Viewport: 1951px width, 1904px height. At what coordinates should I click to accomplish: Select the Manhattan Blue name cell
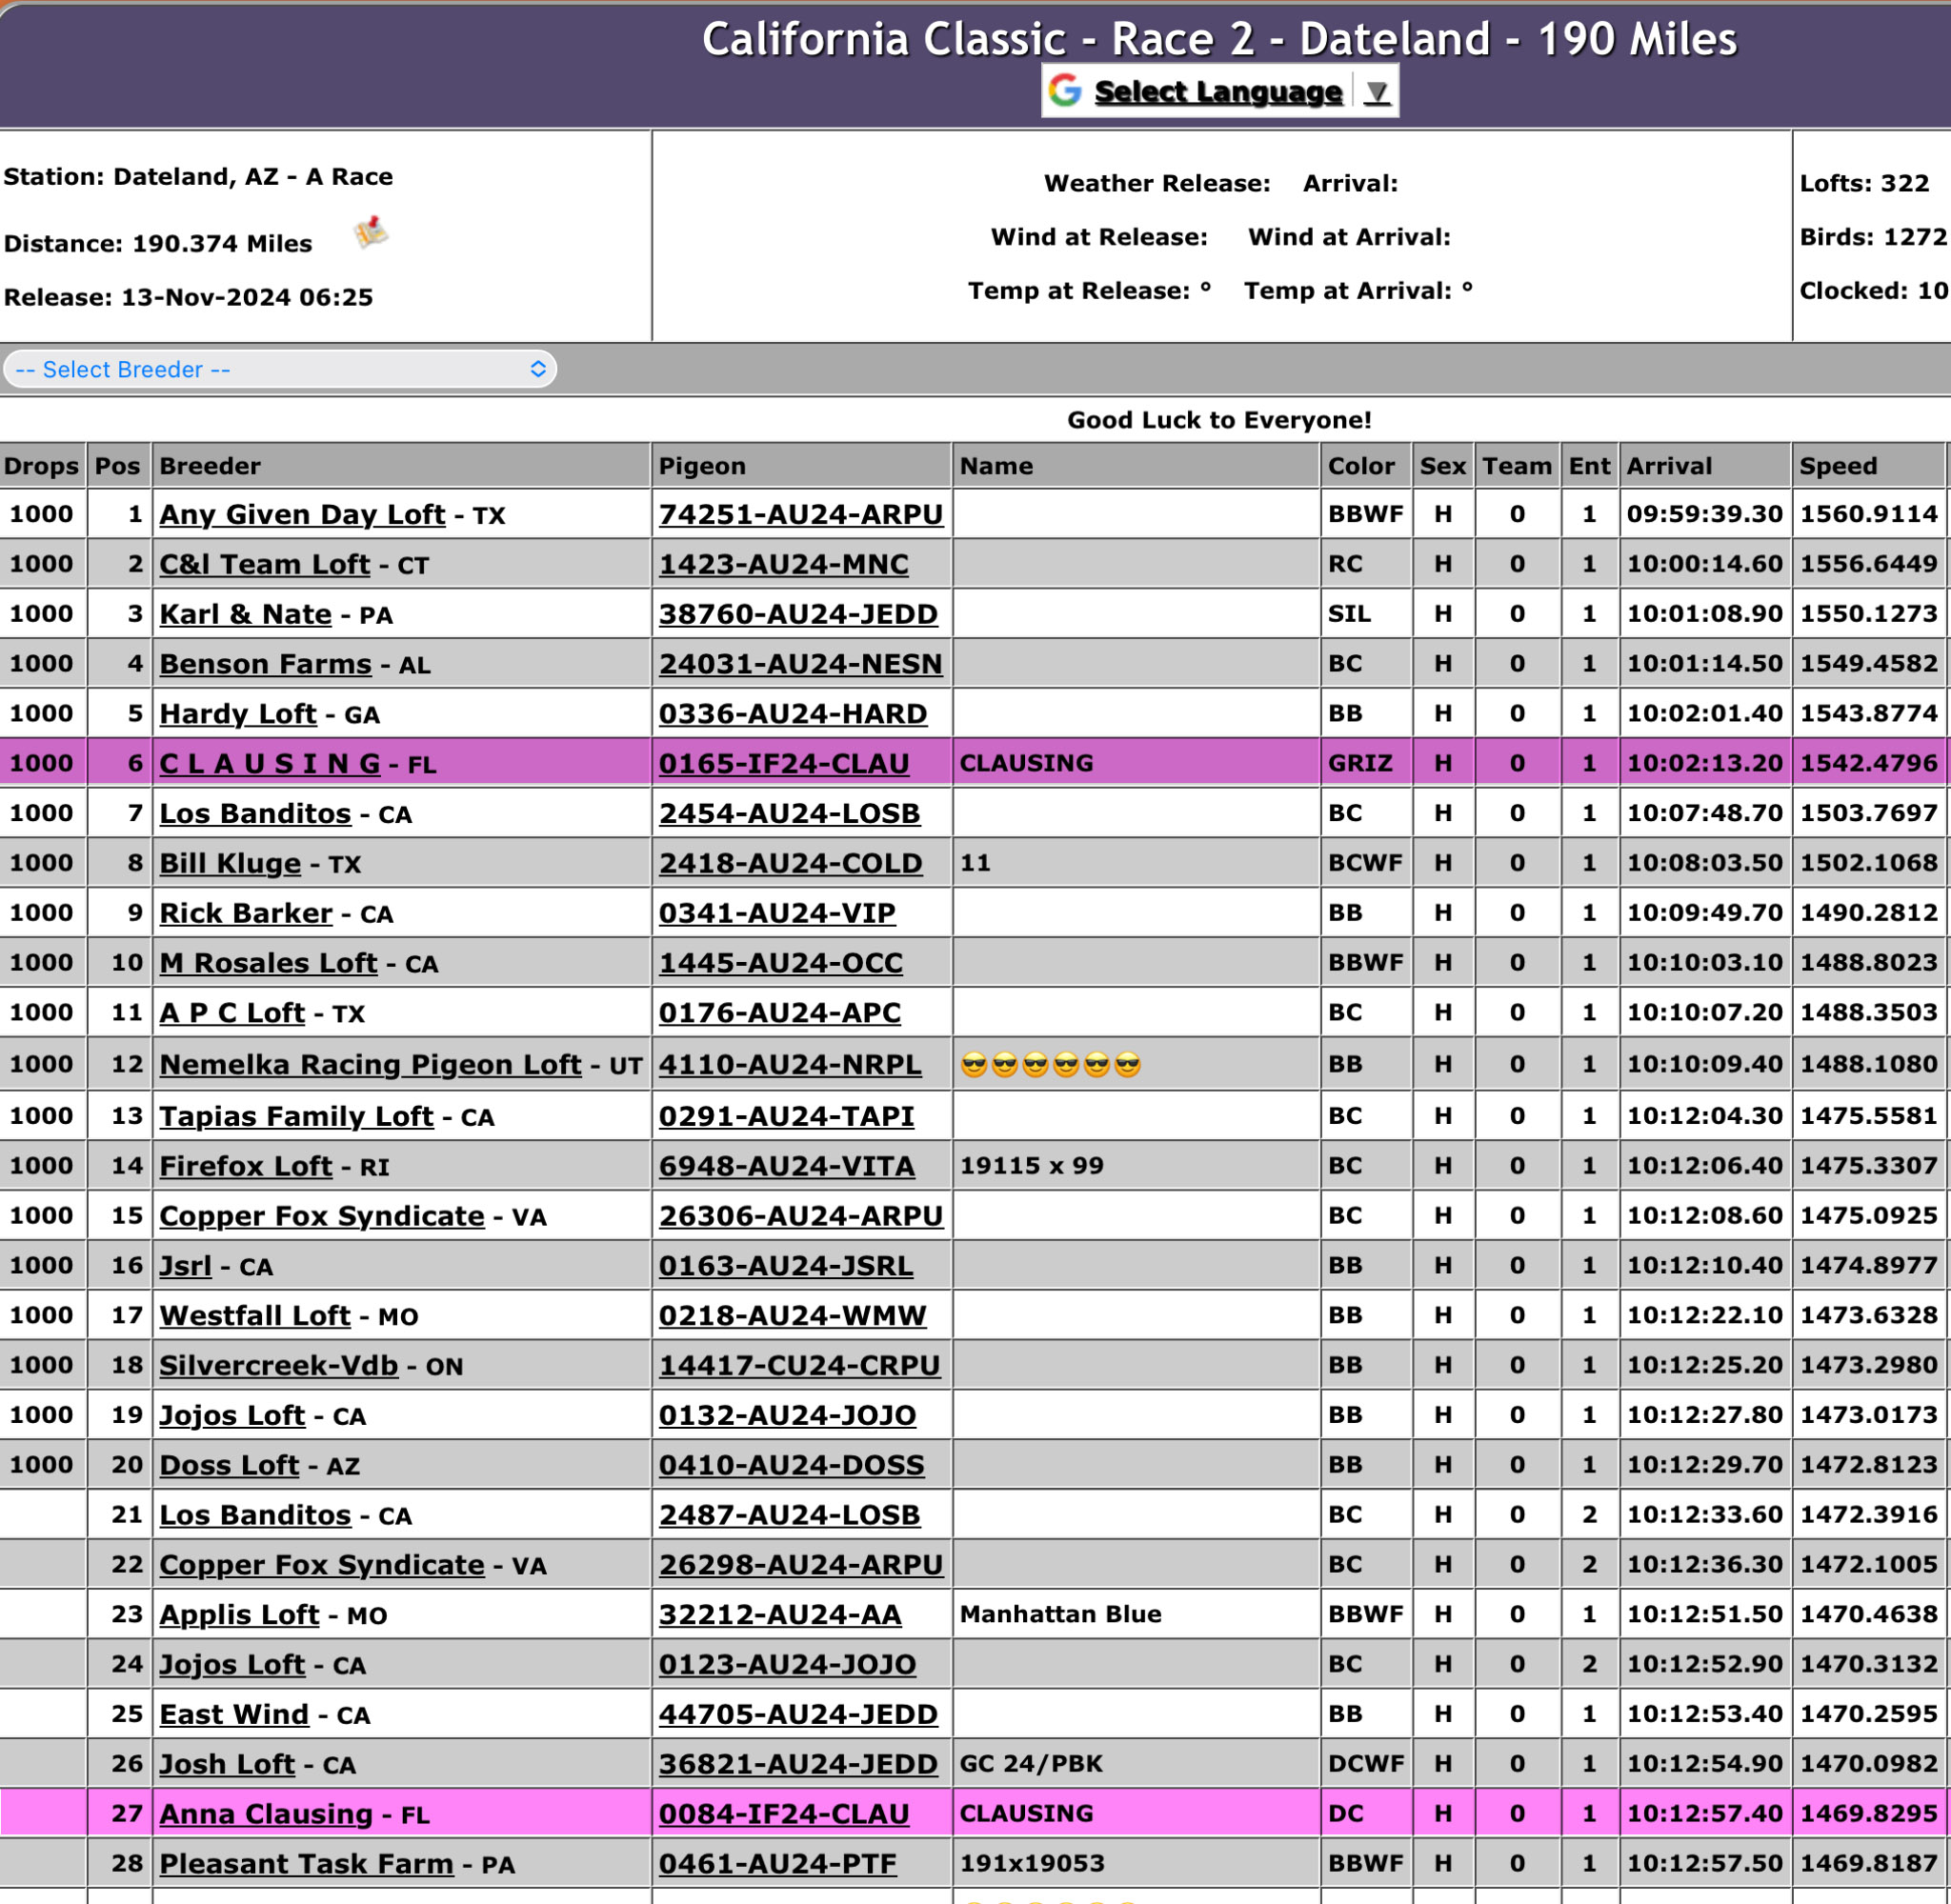[x=1136, y=1614]
